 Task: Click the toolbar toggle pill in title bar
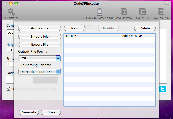167,3
